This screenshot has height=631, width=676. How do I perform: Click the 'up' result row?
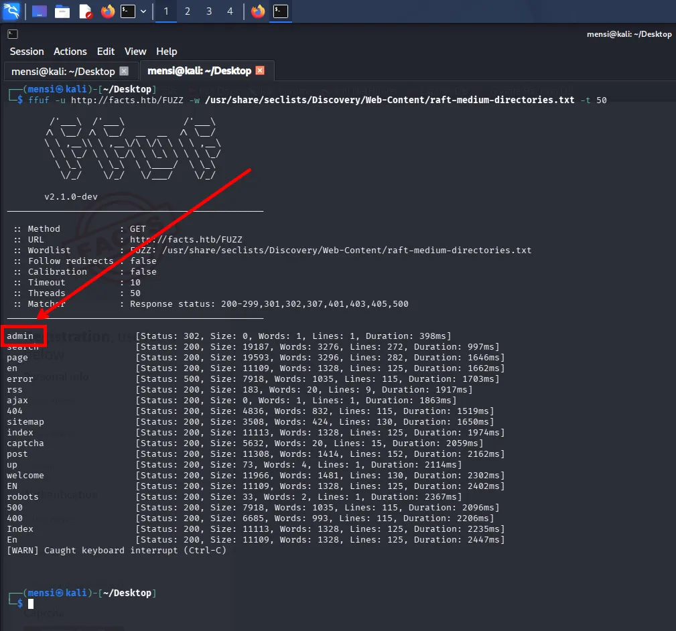click(234, 465)
